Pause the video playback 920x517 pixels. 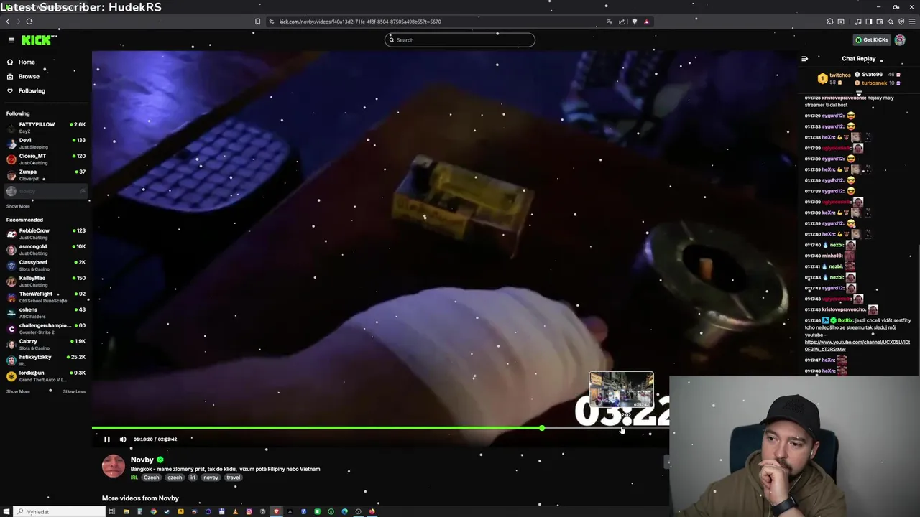[x=107, y=439]
